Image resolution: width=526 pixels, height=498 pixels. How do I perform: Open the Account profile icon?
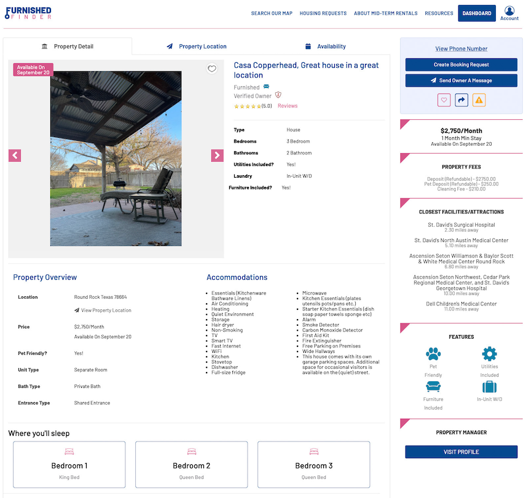click(x=509, y=13)
